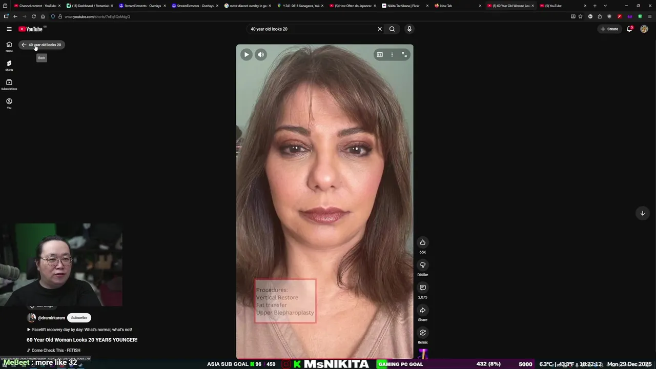The height and width of the screenshot is (369, 656).
Task: Click the YouTube logo
Action: [x=31, y=29]
